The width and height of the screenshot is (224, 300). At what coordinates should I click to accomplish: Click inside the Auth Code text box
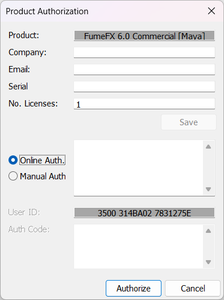coord(138,246)
